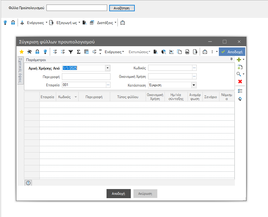Expand the Κατάσταση dropdown
The width and height of the screenshot is (268, 217).
point(194,85)
